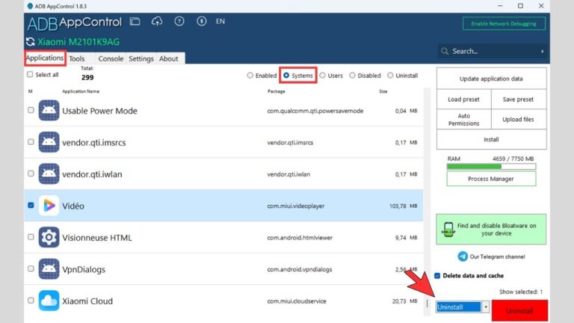Select the Uninstall radio filter

390,76
